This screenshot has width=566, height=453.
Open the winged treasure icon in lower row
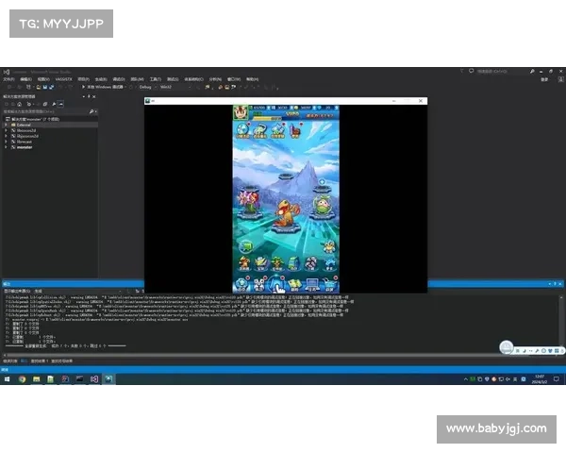click(x=261, y=263)
